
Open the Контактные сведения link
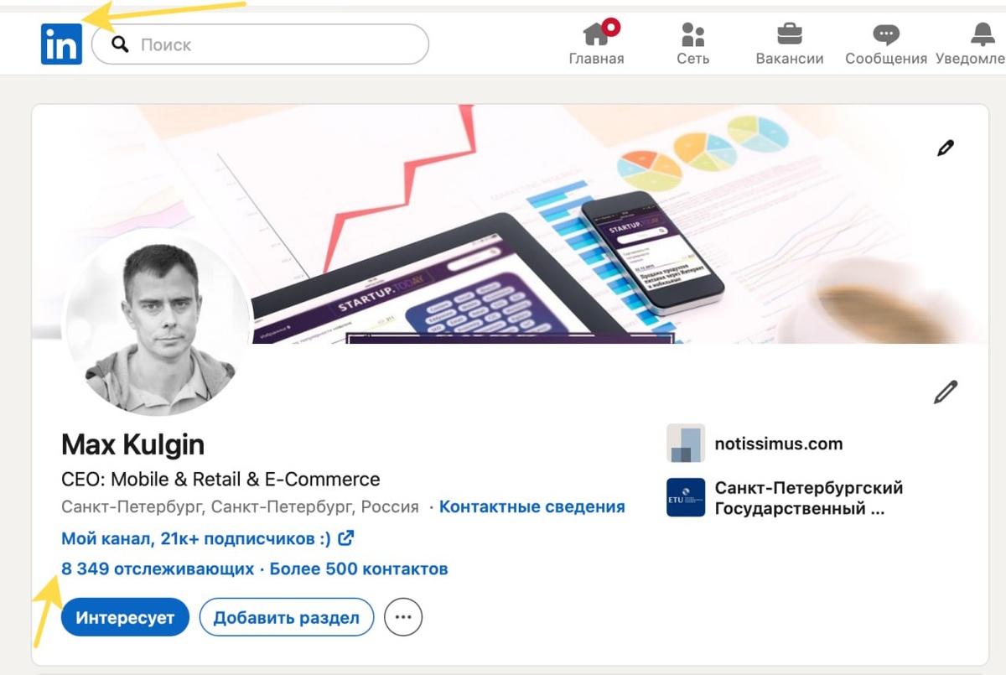coord(532,506)
